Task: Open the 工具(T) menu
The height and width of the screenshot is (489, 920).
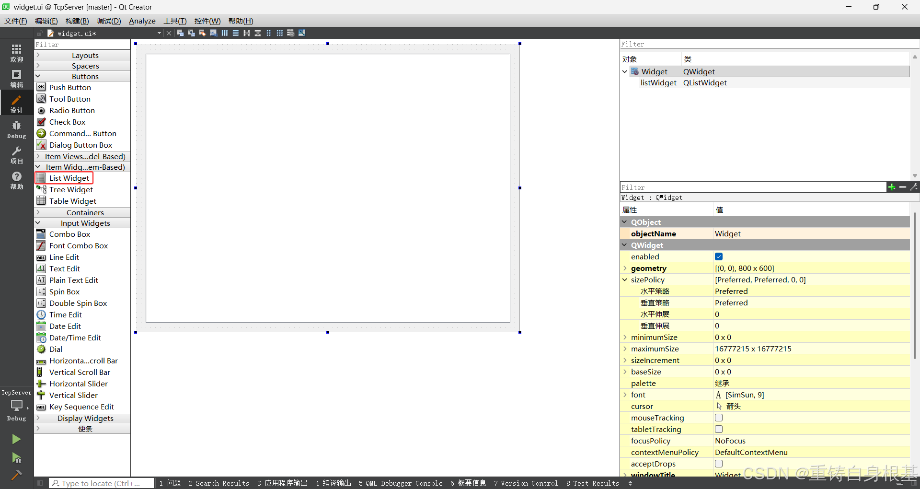Action: coord(175,21)
